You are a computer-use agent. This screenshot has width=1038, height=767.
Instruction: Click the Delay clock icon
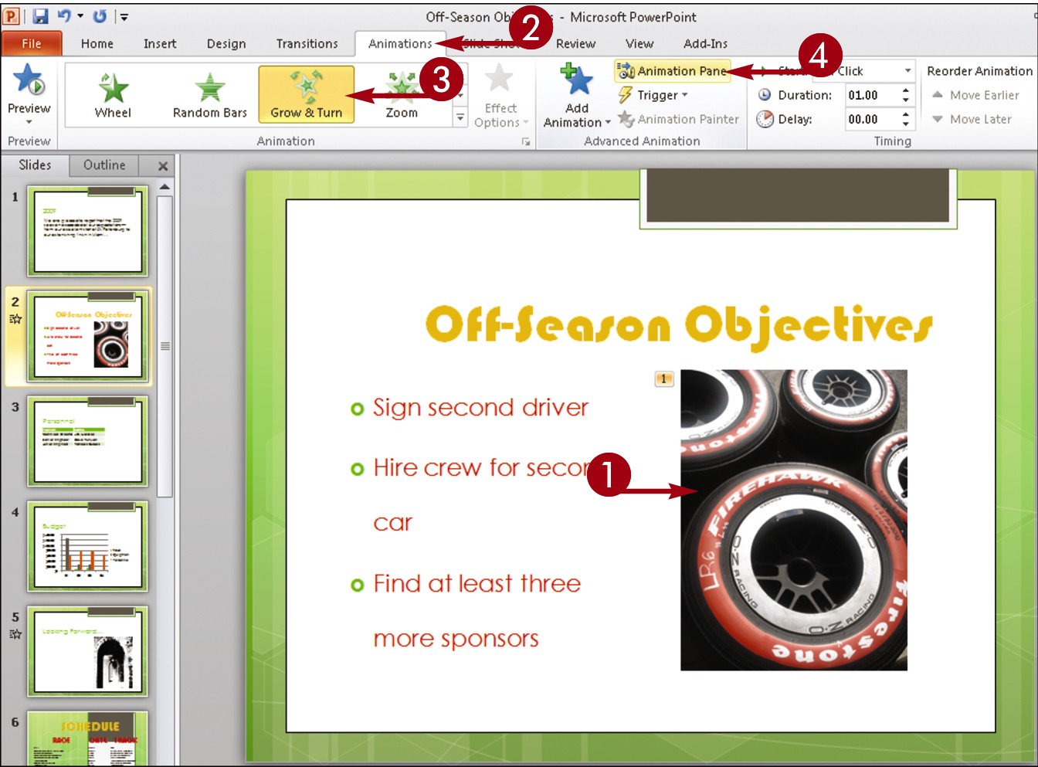765,119
